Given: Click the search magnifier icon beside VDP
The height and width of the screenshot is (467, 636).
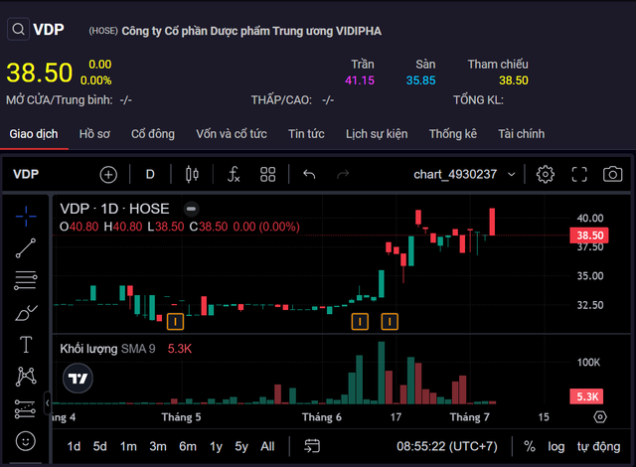Looking at the screenshot, I should coord(18,30).
